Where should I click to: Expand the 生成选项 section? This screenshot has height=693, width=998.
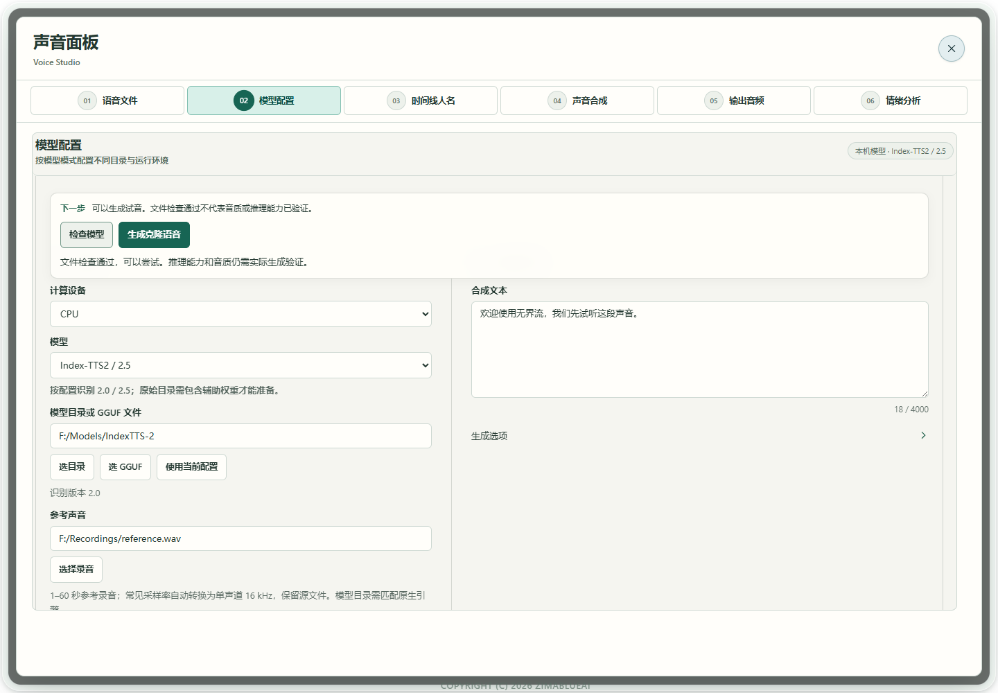700,436
